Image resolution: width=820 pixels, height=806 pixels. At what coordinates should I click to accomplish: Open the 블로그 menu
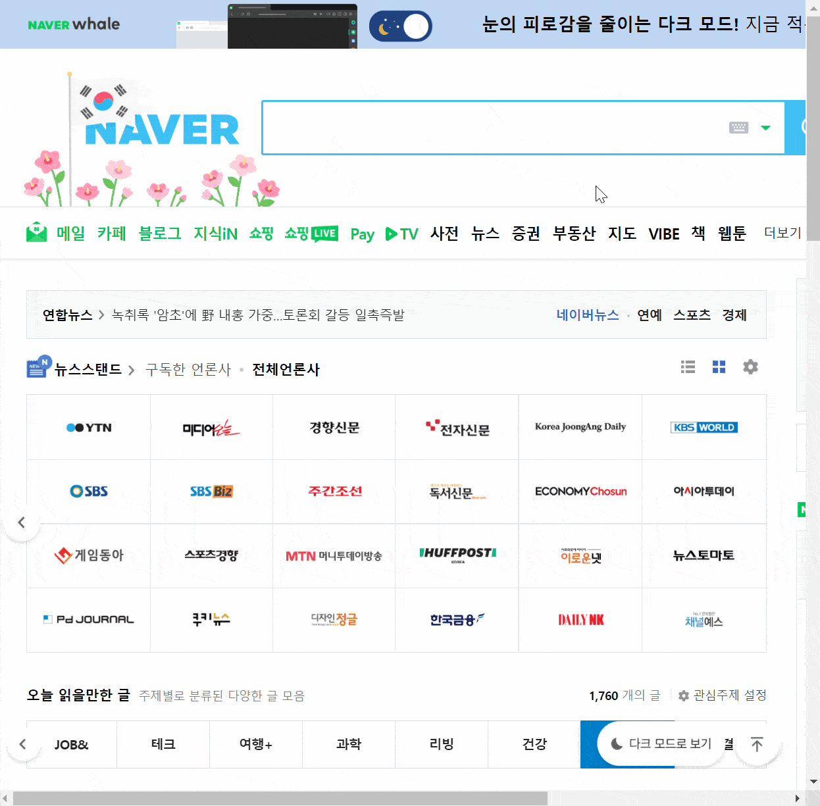pyautogui.click(x=160, y=233)
